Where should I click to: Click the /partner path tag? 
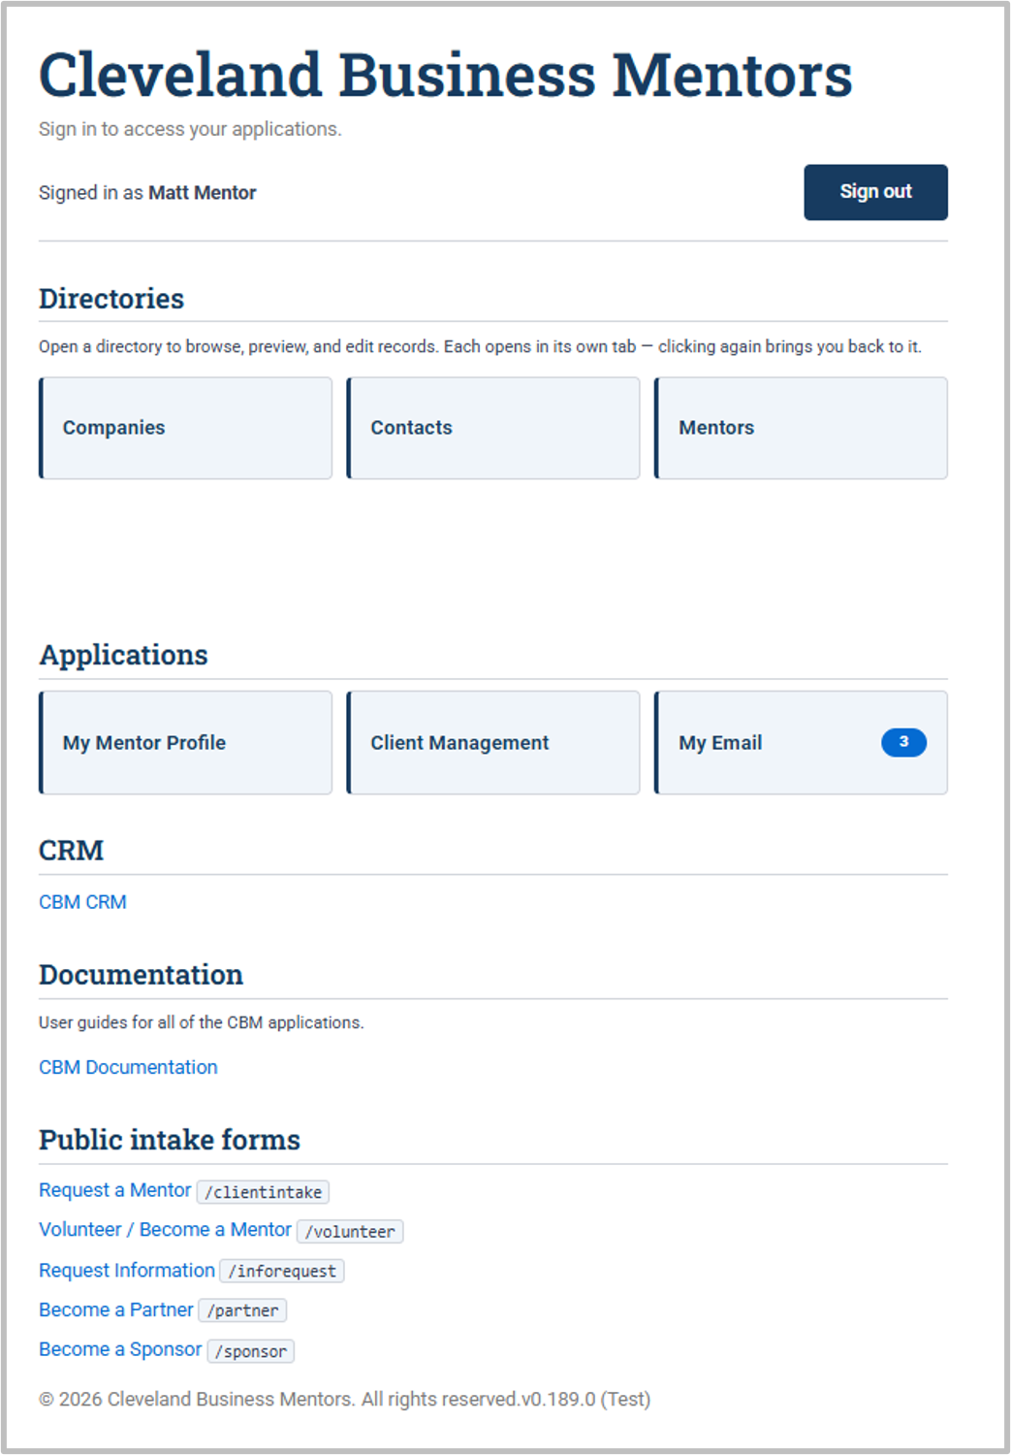(x=242, y=1310)
